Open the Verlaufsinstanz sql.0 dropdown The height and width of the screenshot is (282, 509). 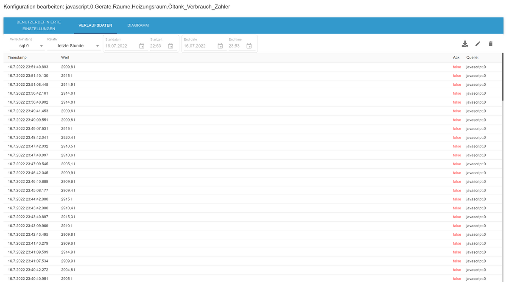[27, 46]
